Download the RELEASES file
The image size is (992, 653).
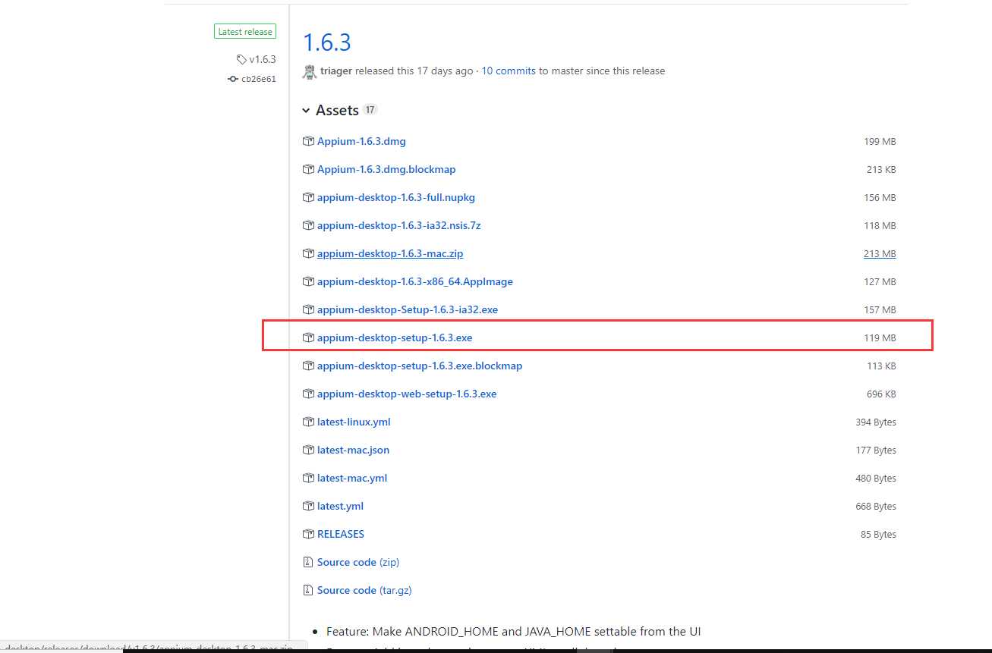click(341, 535)
